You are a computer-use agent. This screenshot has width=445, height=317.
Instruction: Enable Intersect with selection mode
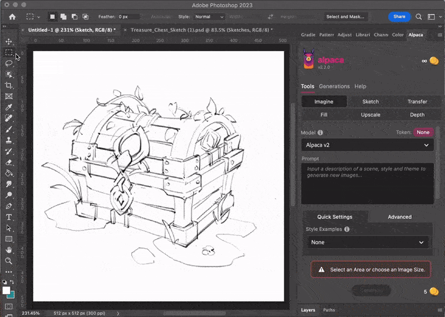(x=85, y=17)
